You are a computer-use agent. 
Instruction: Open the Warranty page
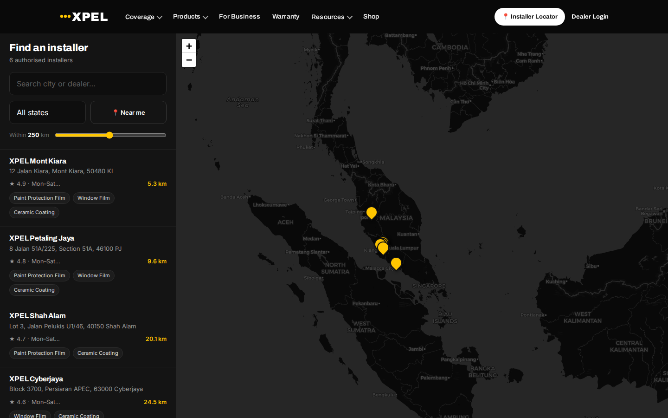286,16
